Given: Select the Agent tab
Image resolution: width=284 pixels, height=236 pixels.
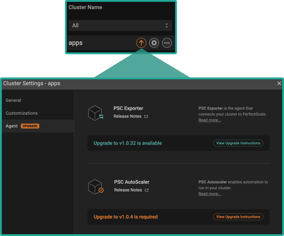Looking at the screenshot, I should coord(38,126).
